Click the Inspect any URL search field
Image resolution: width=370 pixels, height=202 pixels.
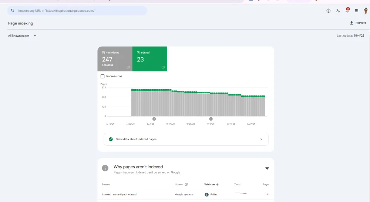tap(77, 11)
